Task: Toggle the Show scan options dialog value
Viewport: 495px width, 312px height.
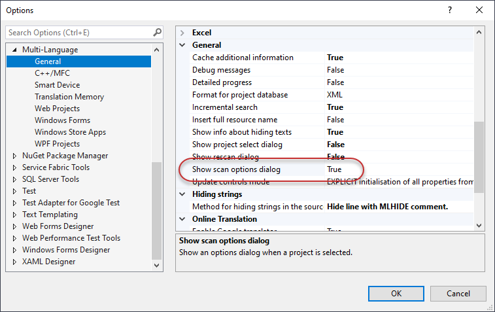Action: 334,169
